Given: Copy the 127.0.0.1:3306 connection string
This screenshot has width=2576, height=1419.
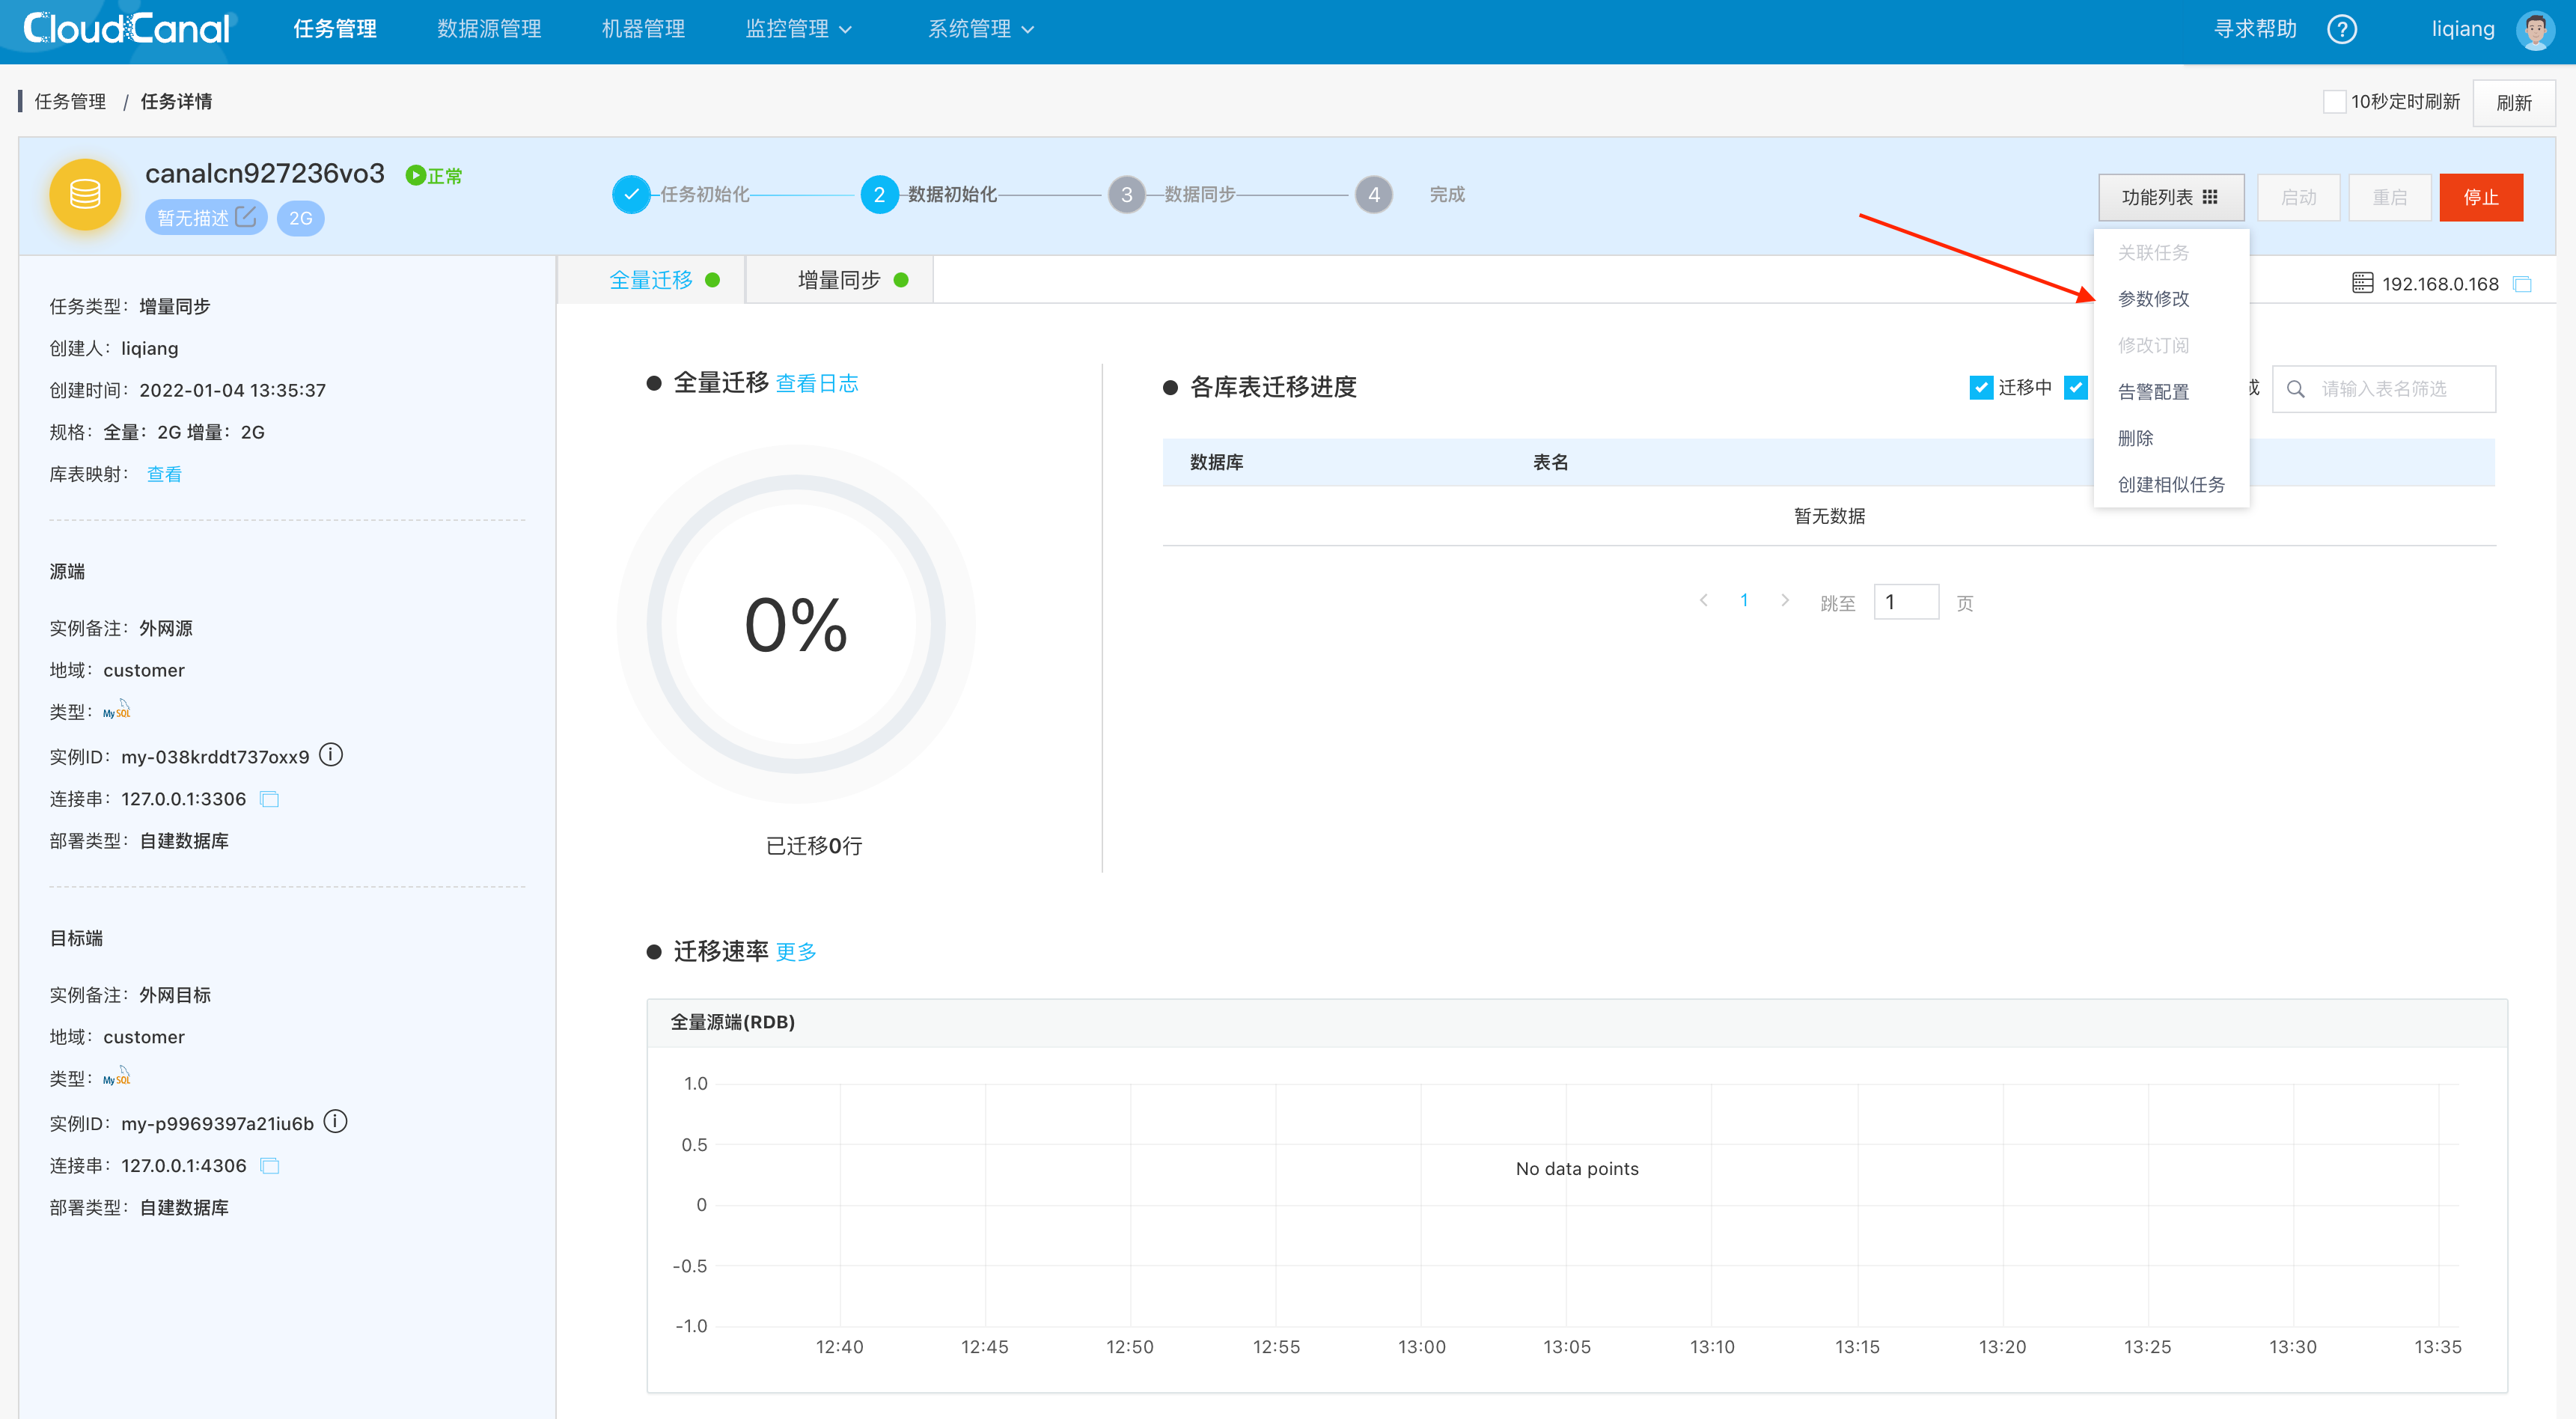Looking at the screenshot, I should [269, 799].
